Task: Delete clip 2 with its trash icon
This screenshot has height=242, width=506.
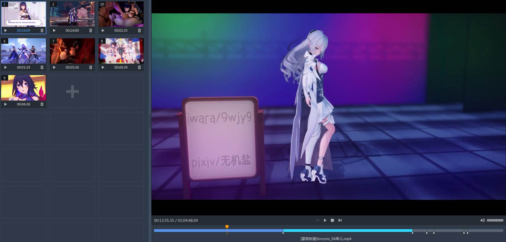Action: [x=91, y=31]
